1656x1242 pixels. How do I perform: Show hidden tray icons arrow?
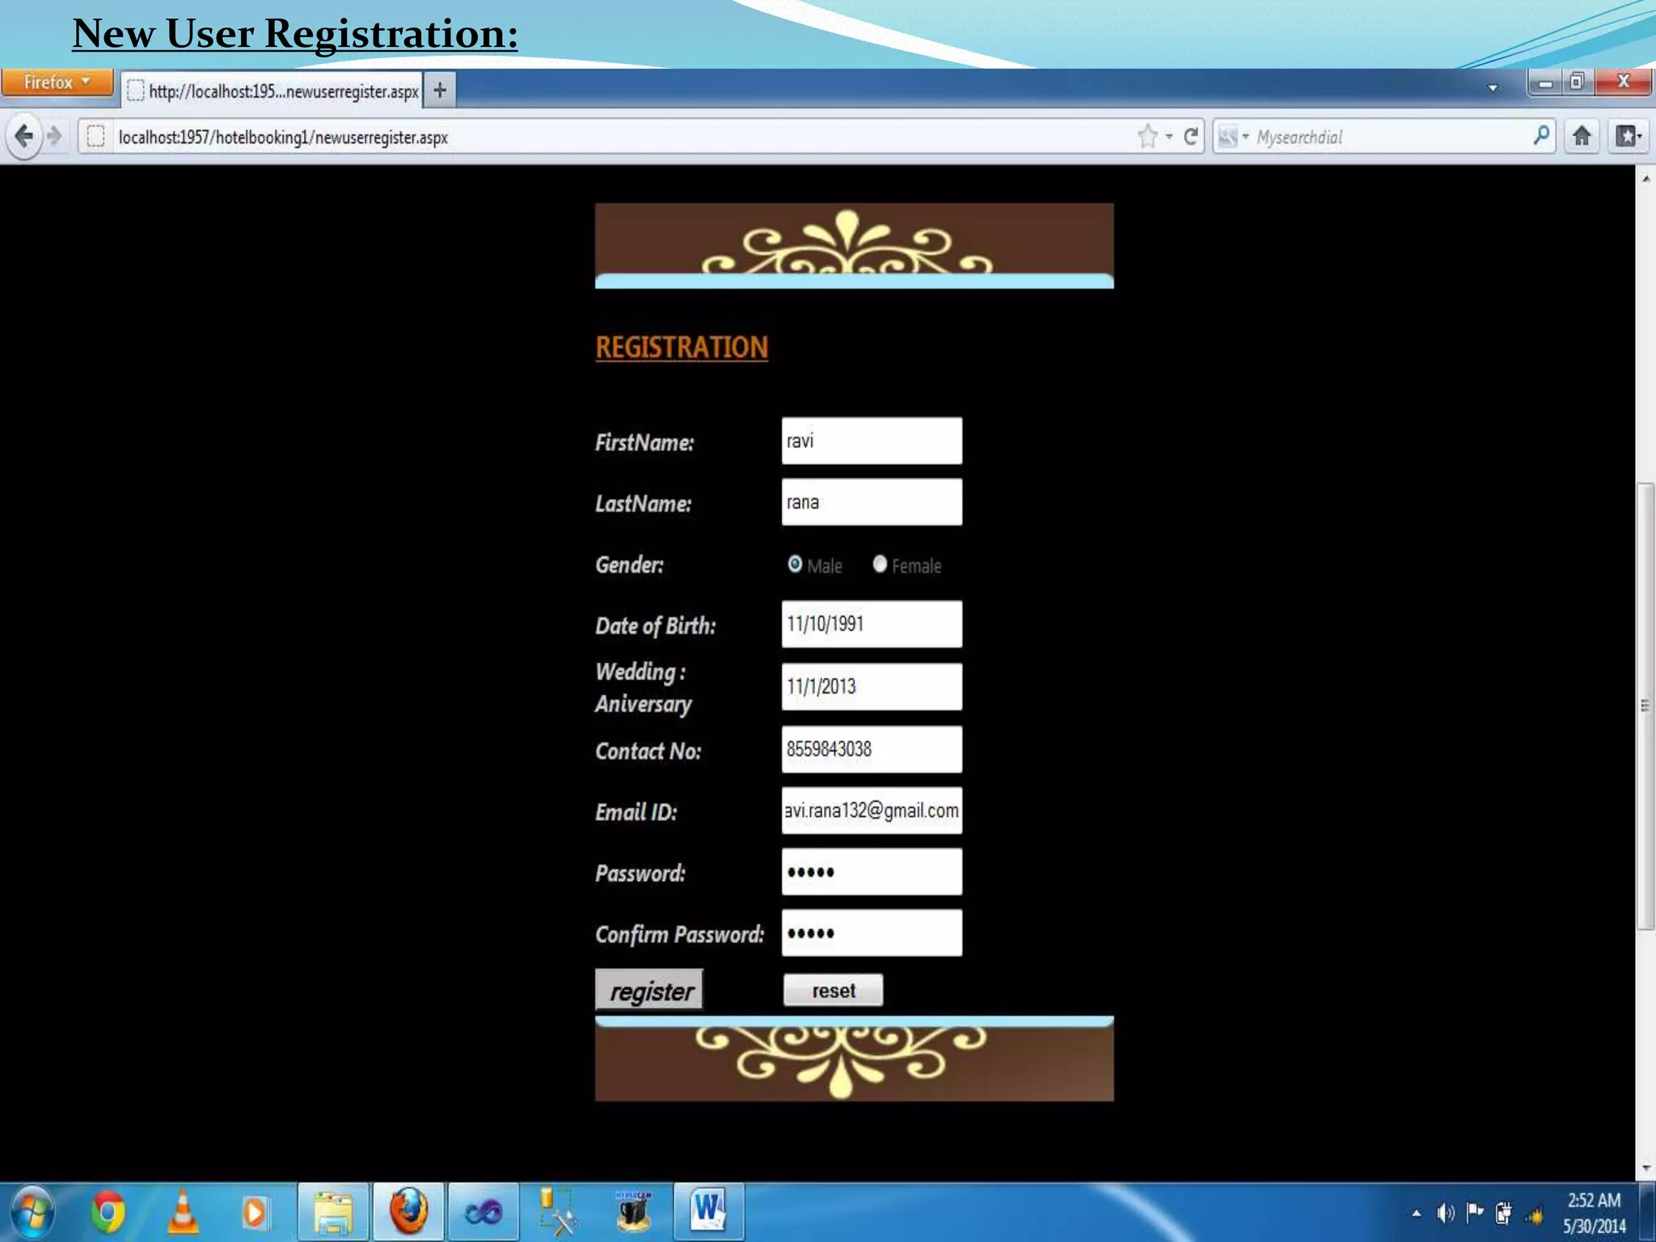coord(1416,1213)
